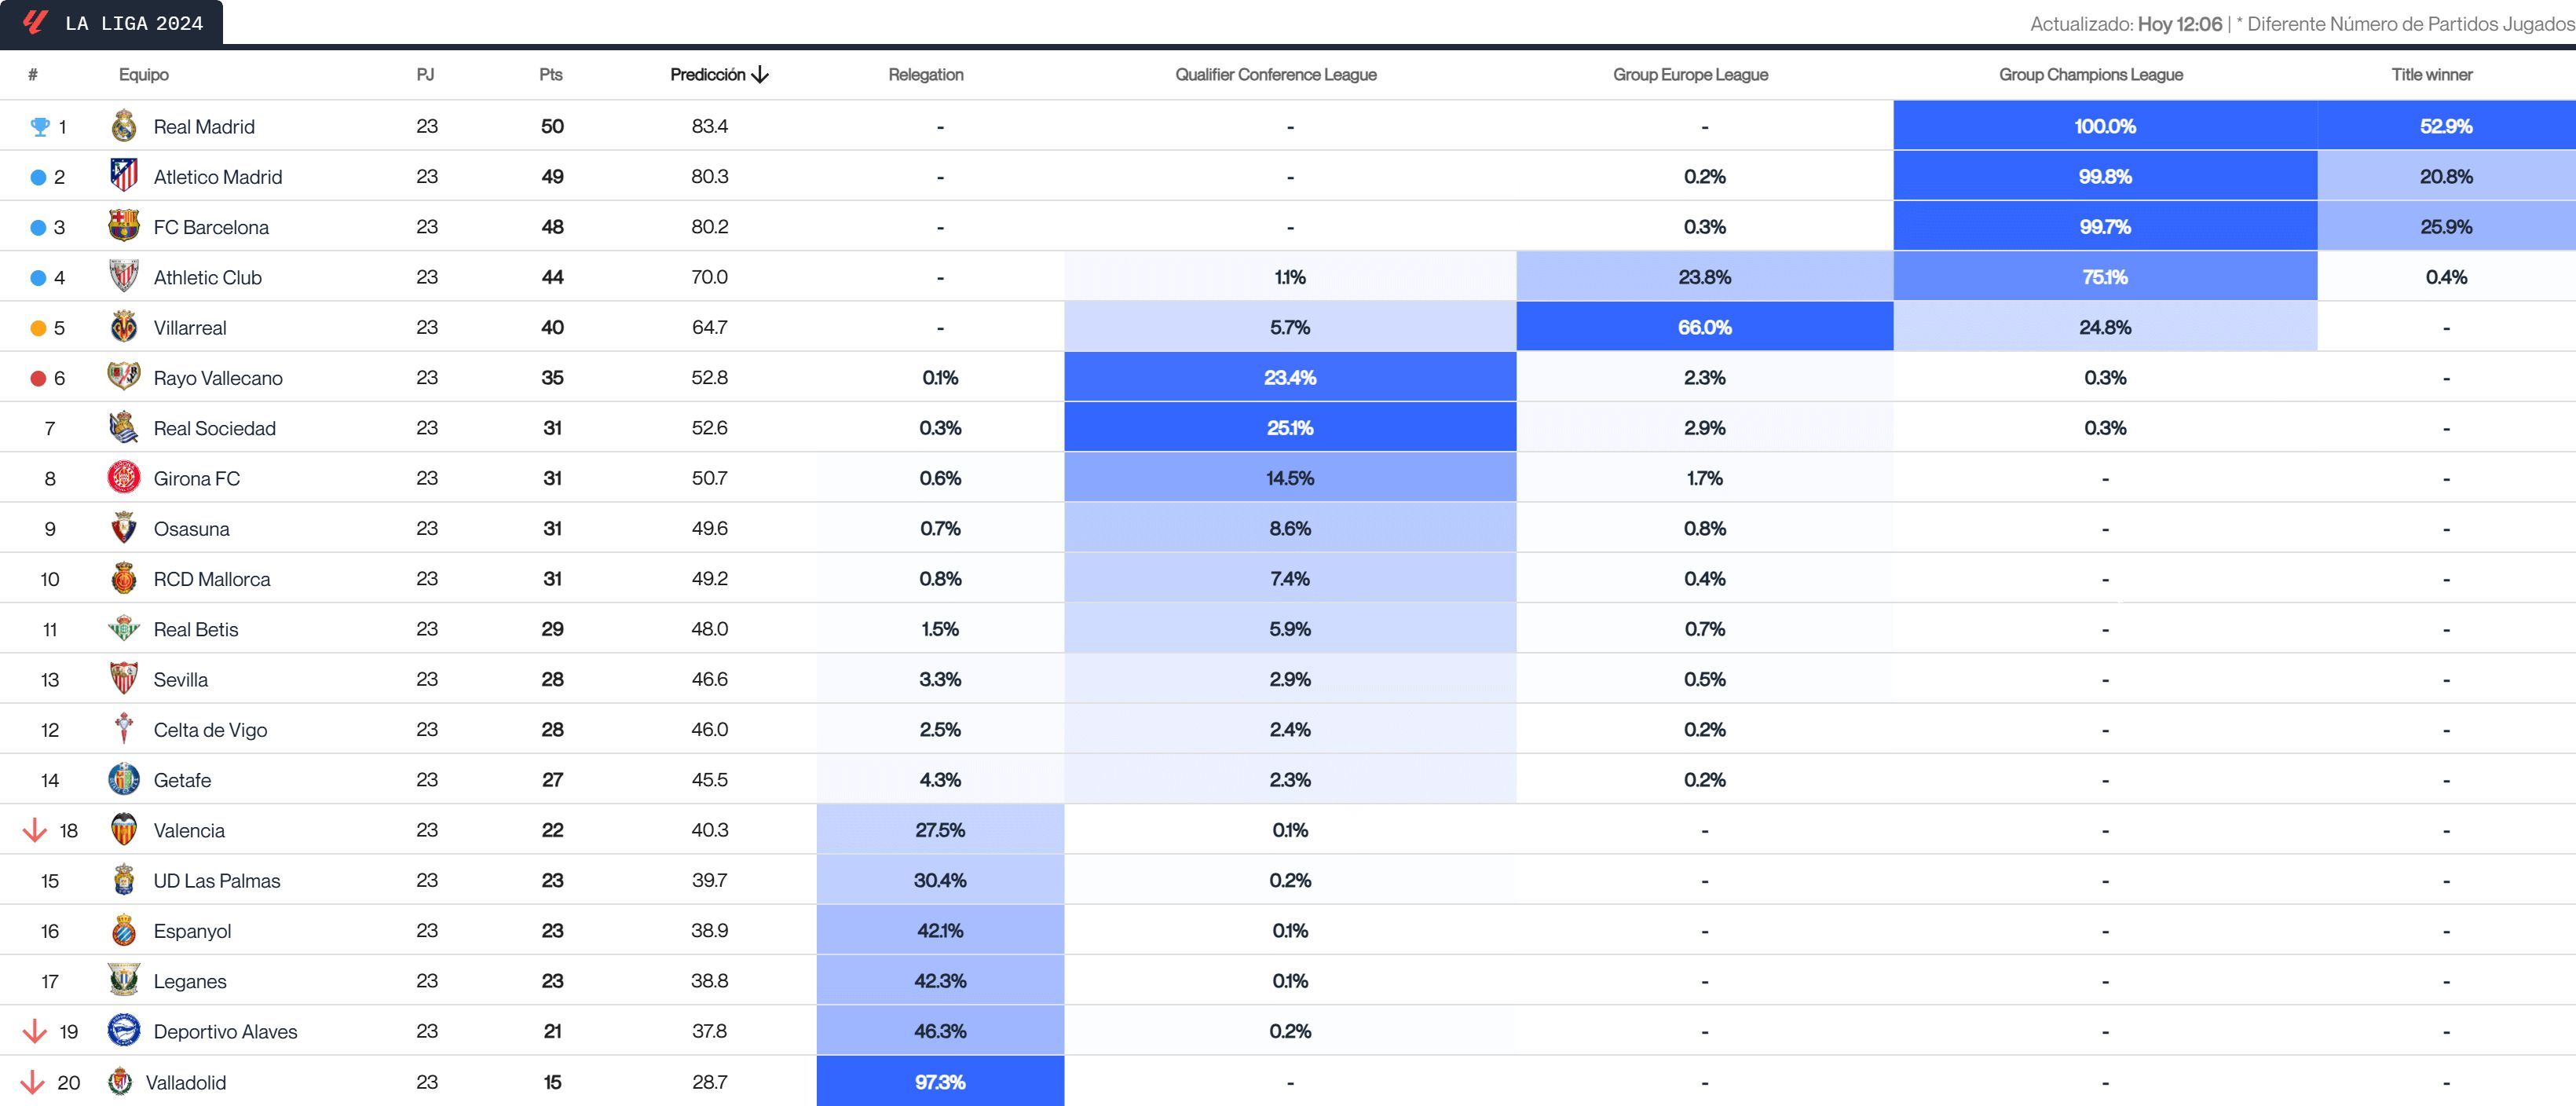
Task: Click the red down arrow beside Valencia
Action: click(37, 829)
